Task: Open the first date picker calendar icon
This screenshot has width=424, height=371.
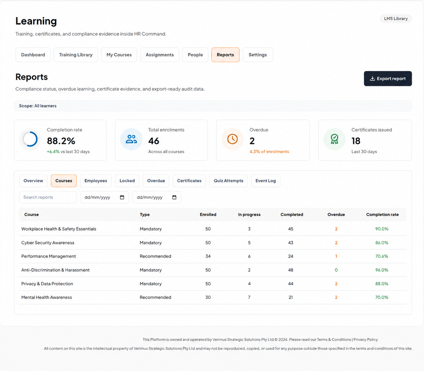Action: [x=122, y=197]
